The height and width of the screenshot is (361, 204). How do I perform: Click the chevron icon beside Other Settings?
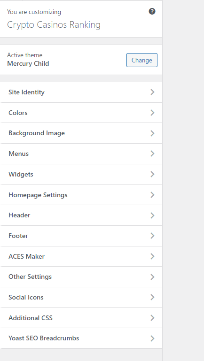click(x=152, y=277)
